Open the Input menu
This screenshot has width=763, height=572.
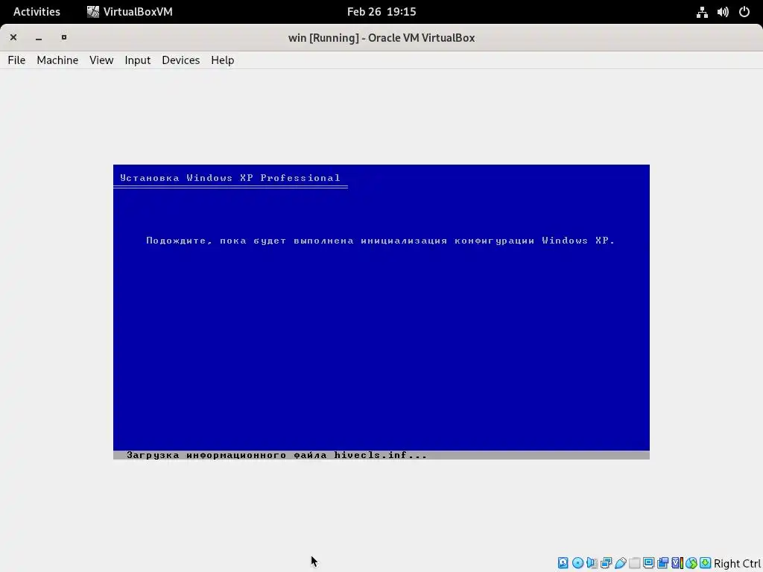(x=138, y=60)
